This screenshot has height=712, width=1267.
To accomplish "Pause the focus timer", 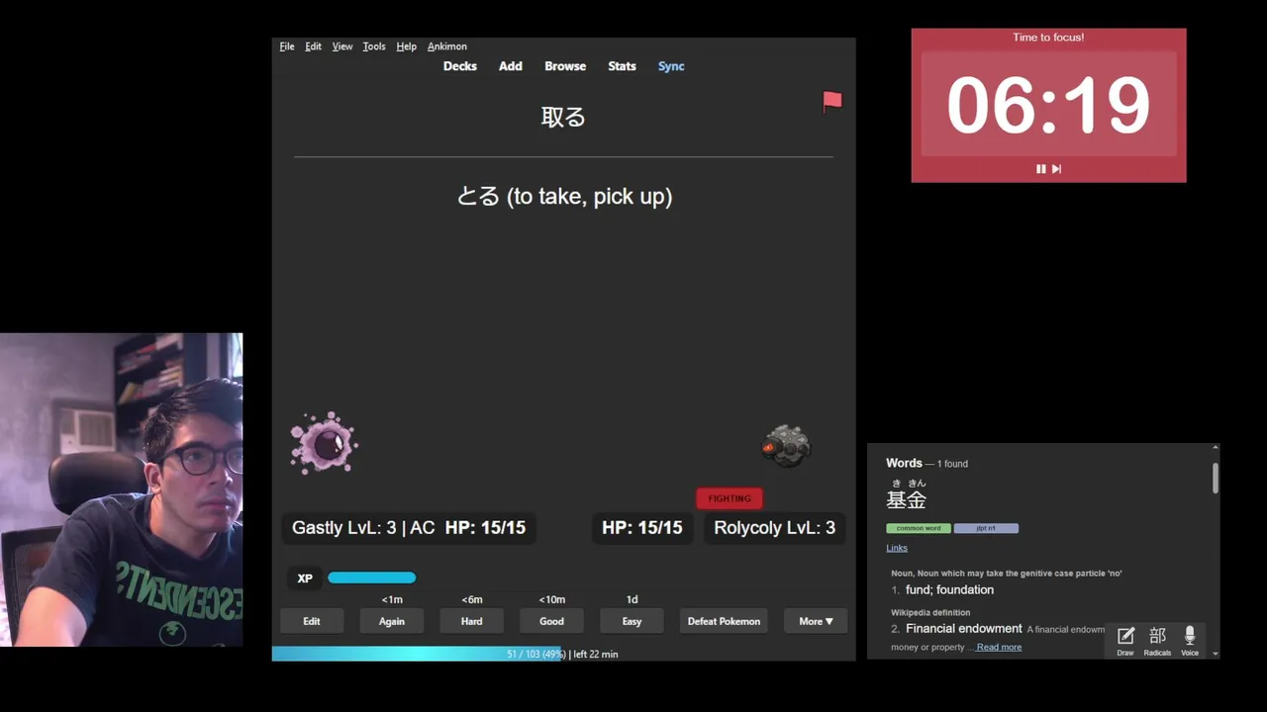I will point(1040,169).
